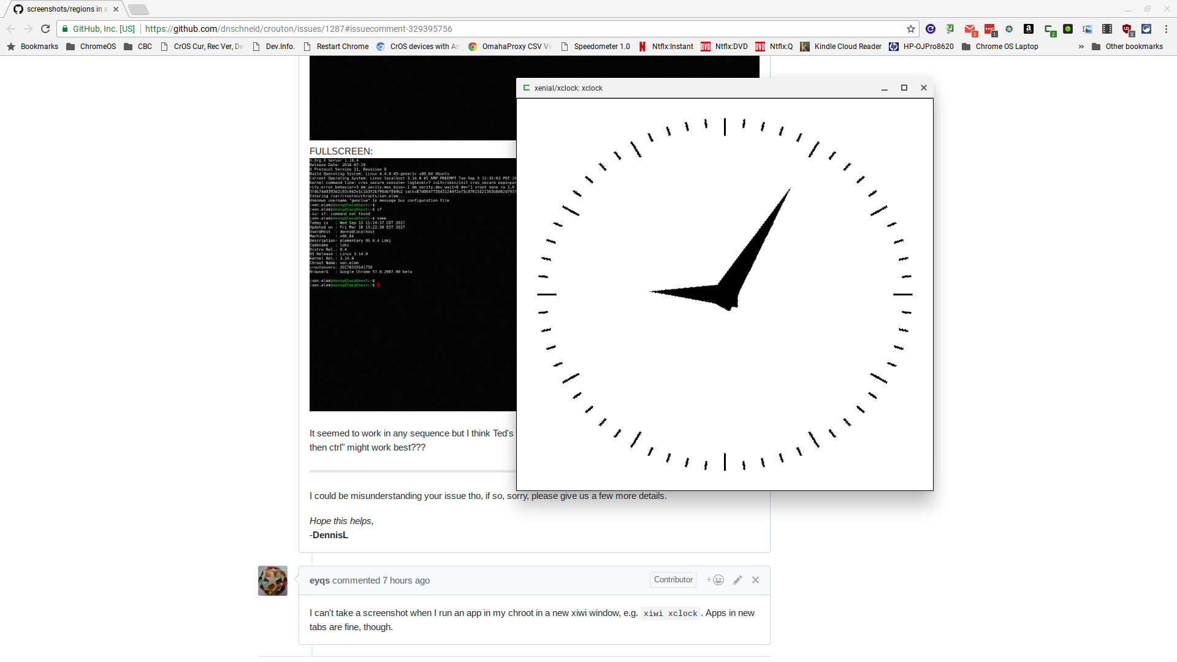Click the -DennisL signature text
Image resolution: width=1177 pixels, height=662 pixels.
point(329,535)
